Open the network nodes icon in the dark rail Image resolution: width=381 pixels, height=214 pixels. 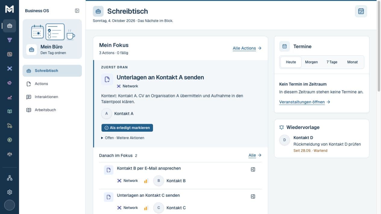coord(10,69)
